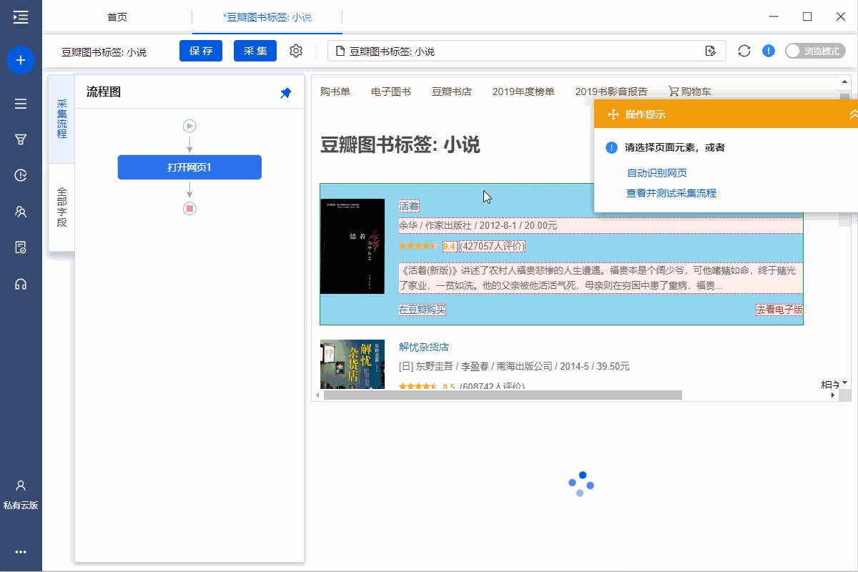Screen dimensions: 858x572
Task: Click the info icon beside 请选择页面元素
Action: (611, 148)
